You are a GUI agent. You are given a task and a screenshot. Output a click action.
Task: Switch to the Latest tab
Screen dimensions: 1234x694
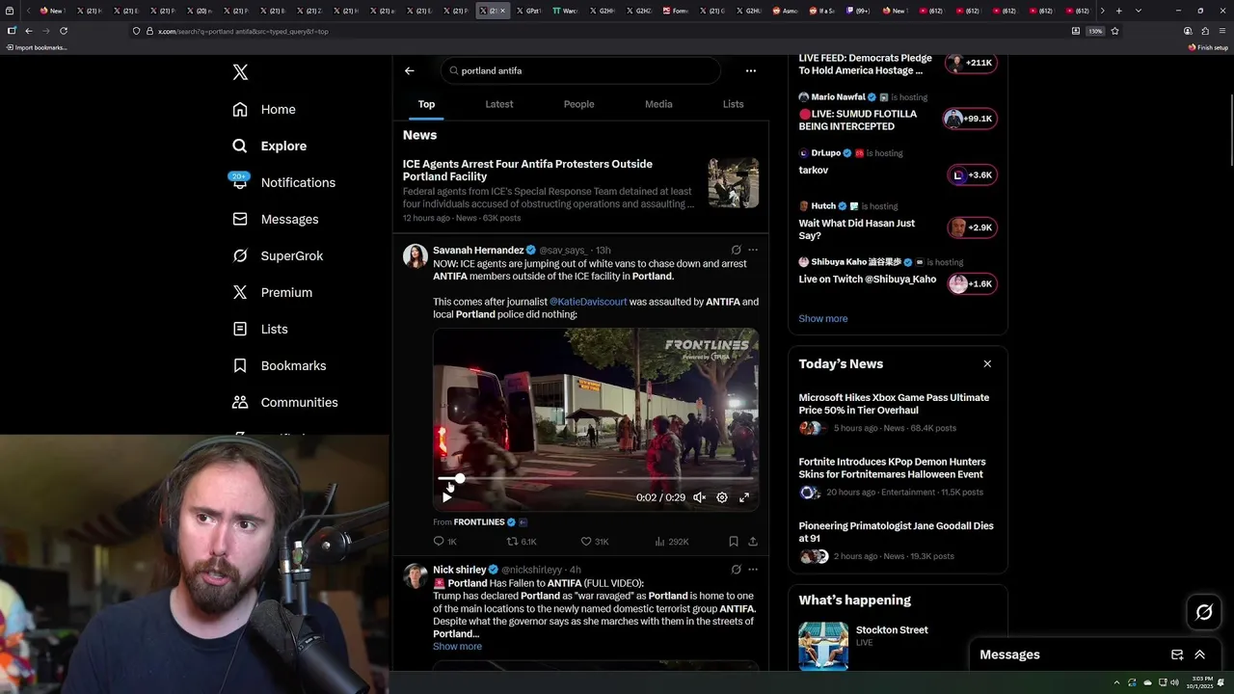coord(499,104)
